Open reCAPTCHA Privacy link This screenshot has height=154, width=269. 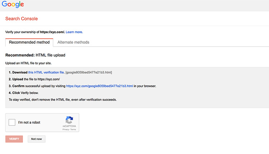click(x=66, y=130)
